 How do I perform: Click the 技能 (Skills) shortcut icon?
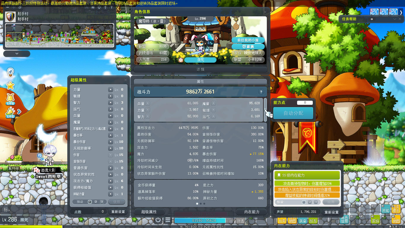pyautogui.click(x=385, y=209)
